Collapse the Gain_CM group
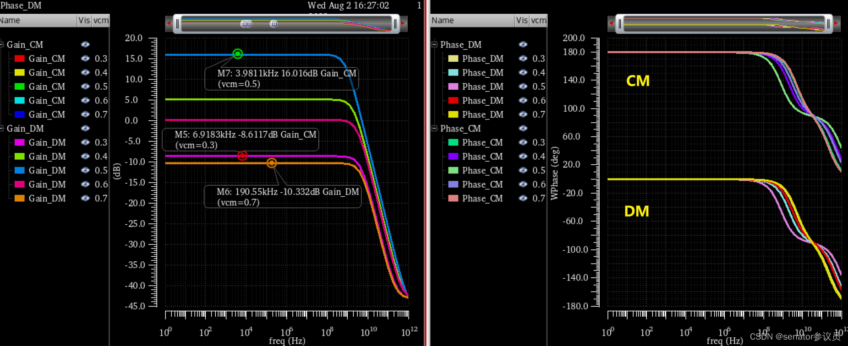848x346 pixels. (x=2, y=44)
